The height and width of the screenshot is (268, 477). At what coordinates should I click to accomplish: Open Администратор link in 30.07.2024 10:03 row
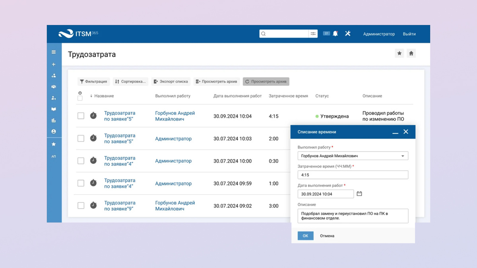click(173, 139)
